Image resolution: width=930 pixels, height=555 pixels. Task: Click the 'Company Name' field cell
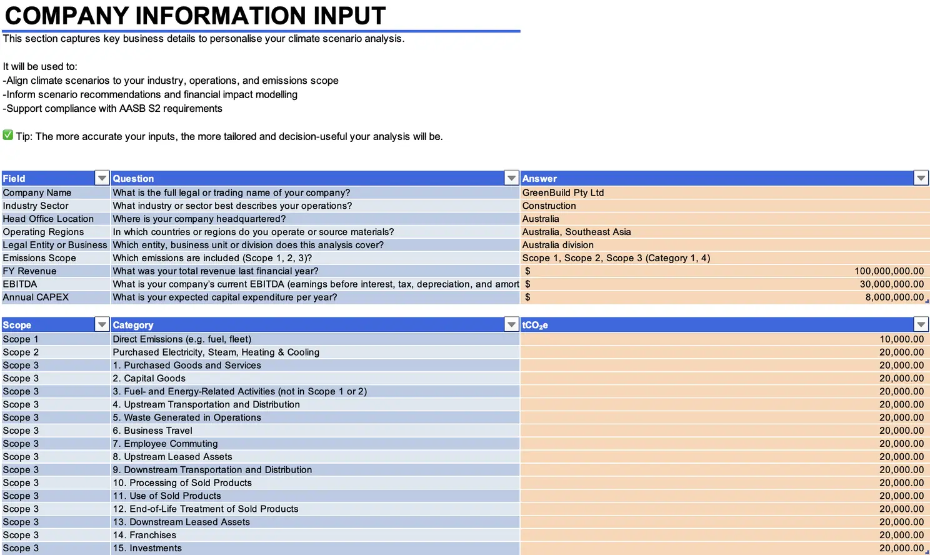point(56,192)
